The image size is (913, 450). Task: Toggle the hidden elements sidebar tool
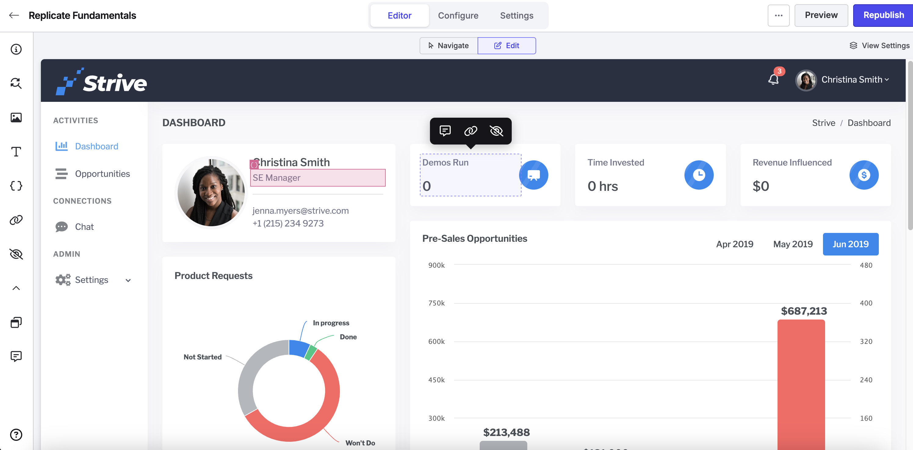click(16, 254)
